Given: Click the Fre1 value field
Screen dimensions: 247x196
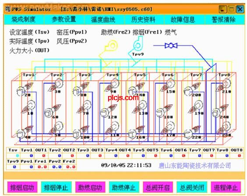Looking at the screenshot, I should point(41,167).
